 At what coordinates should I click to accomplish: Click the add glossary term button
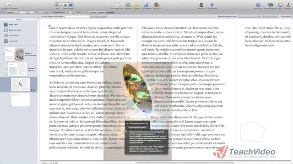click(x=98, y=16)
